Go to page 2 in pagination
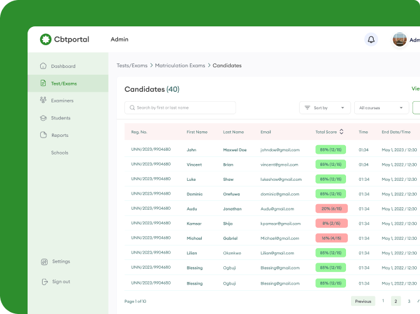The image size is (420, 314). pos(396,301)
